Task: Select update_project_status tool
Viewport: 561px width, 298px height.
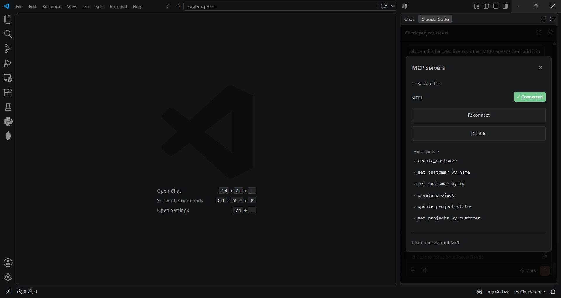Action: [x=445, y=207]
